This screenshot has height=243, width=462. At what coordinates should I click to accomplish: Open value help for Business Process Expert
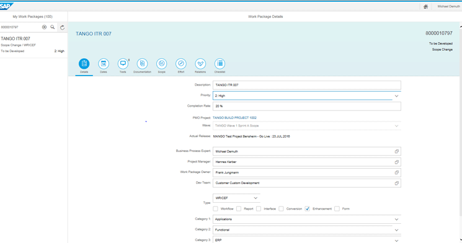(x=397, y=151)
